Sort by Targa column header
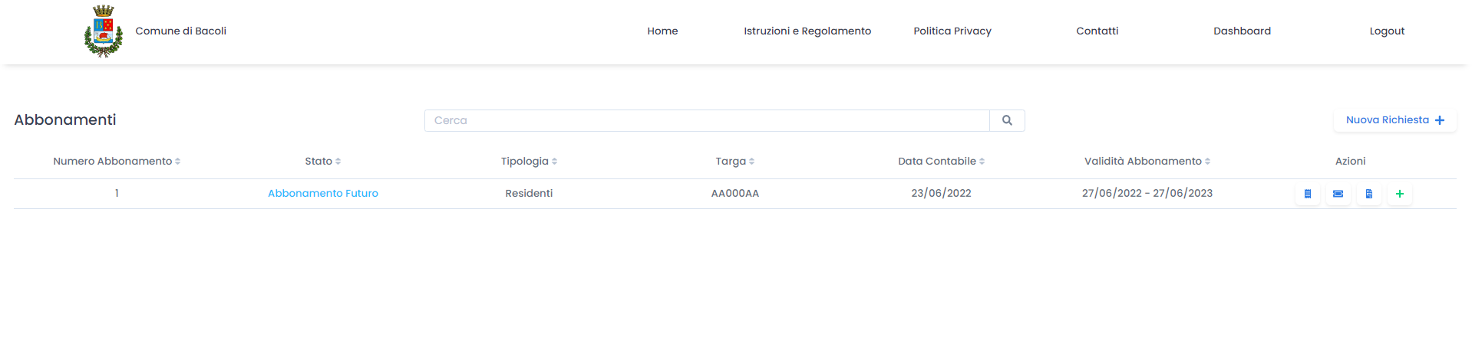Image resolution: width=1472 pixels, height=340 pixels. point(735,162)
